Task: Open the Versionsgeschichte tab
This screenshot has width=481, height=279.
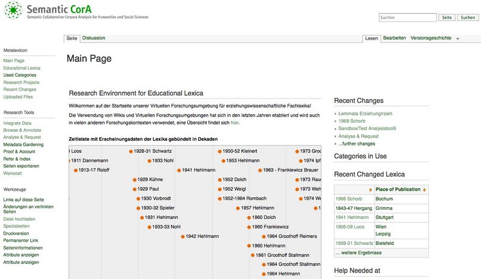Action: [x=430, y=38]
